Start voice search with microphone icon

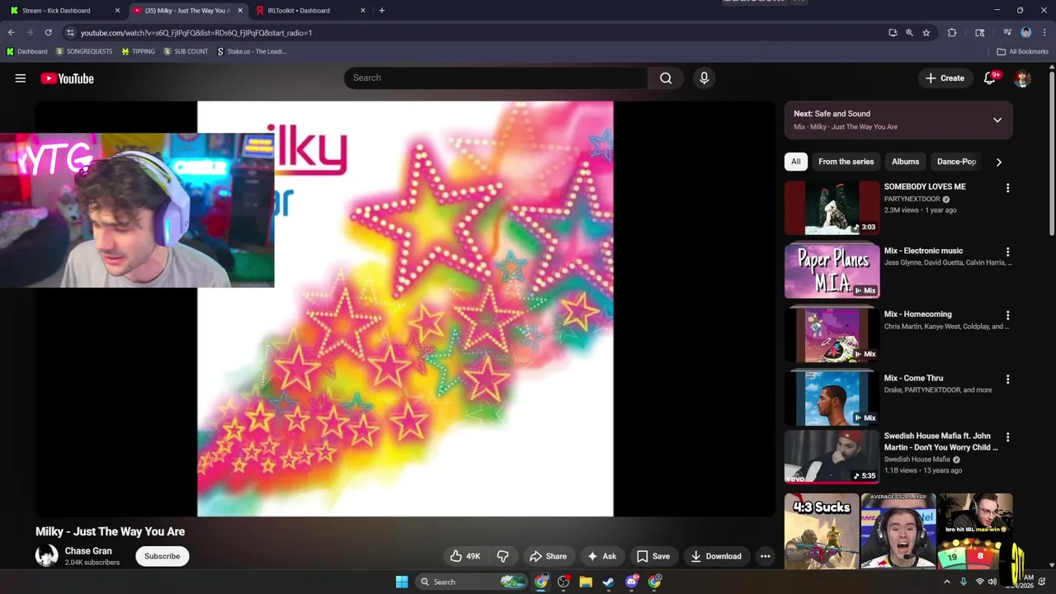(x=704, y=78)
